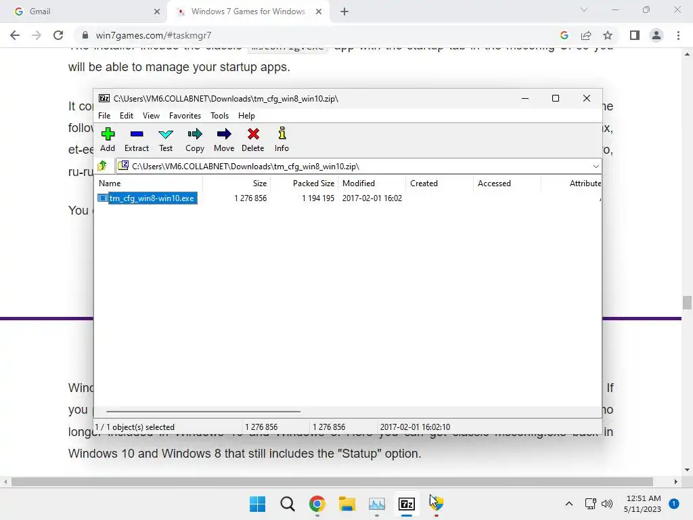Click the browser page horizontal scrollbar
This screenshot has width=693, height=520.
coord(332,481)
